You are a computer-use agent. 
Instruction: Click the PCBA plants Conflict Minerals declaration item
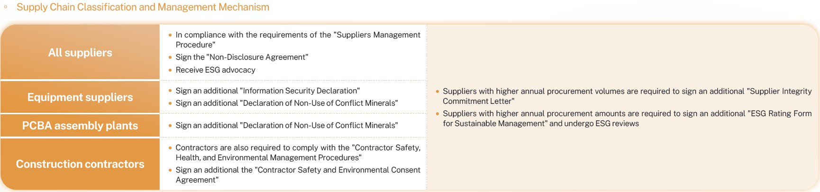click(x=286, y=126)
